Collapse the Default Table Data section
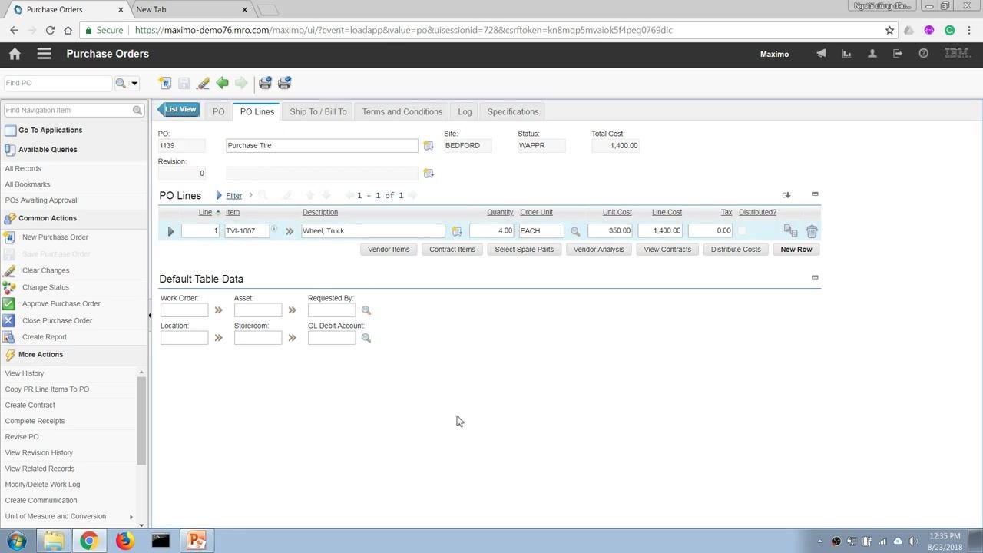Image resolution: width=983 pixels, height=553 pixels. 815,277
